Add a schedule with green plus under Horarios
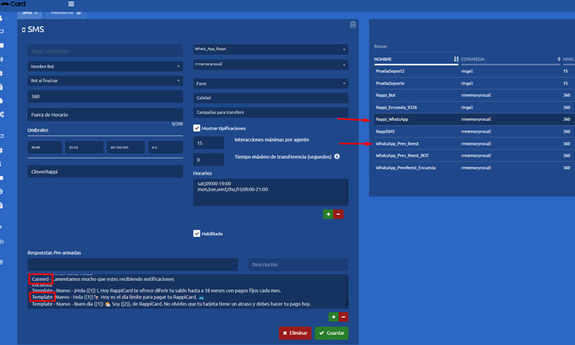This screenshot has height=345, width=575. [x=328, y=214]
